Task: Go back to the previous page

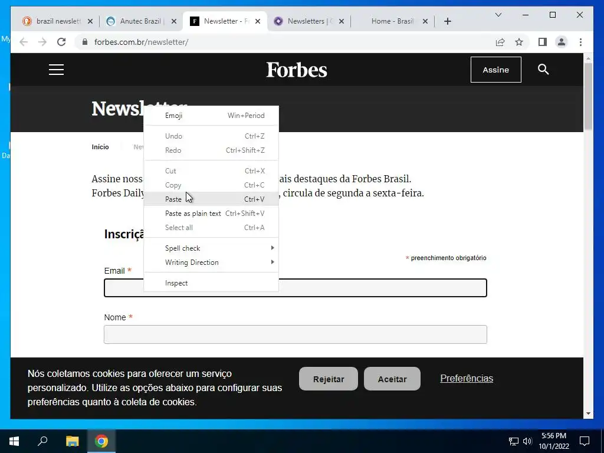Action: [24, 42]
